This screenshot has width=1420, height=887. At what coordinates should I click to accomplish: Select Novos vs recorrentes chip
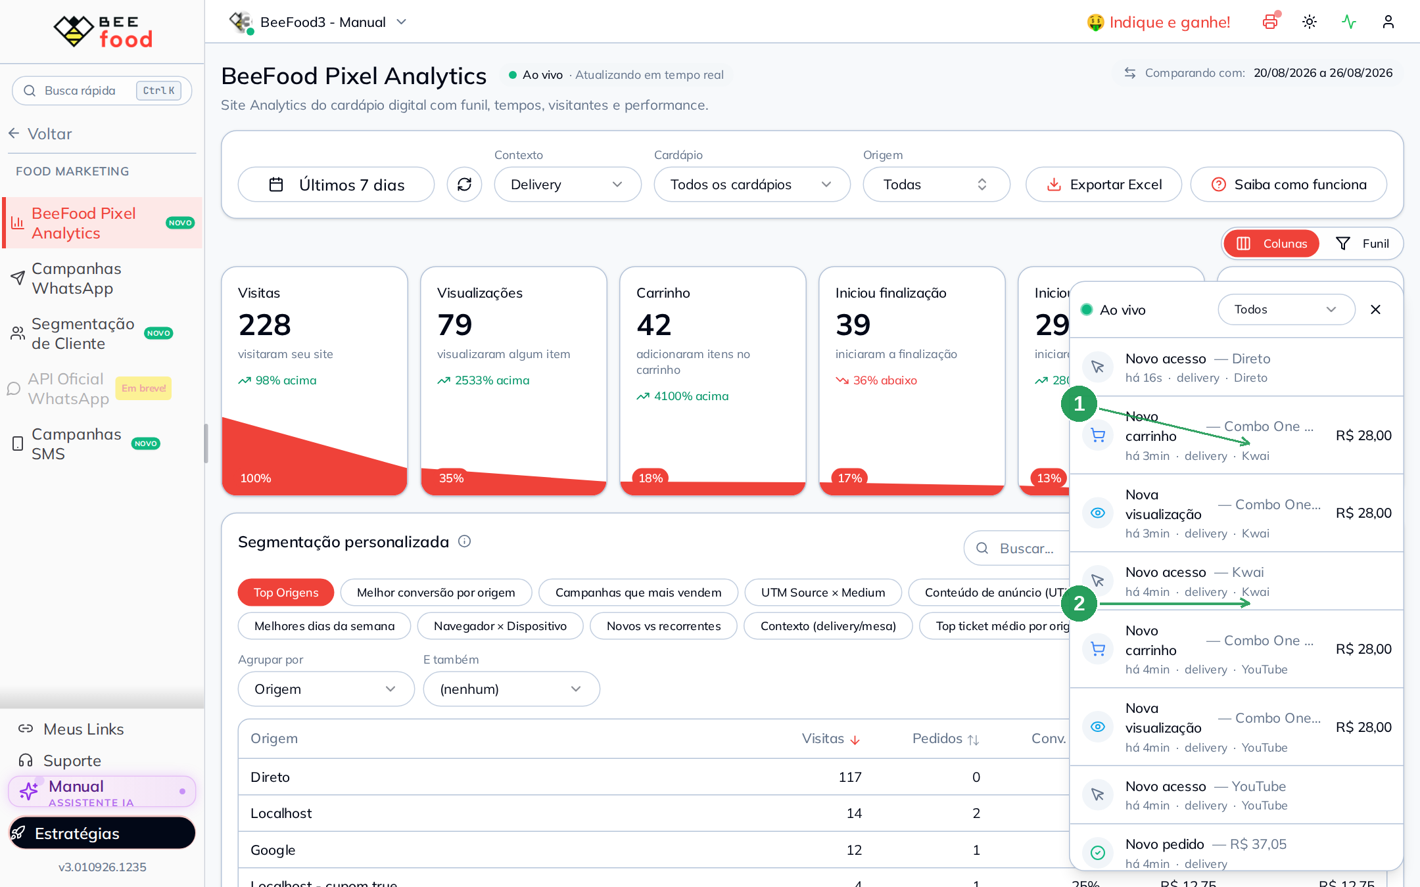pos(663,626)
